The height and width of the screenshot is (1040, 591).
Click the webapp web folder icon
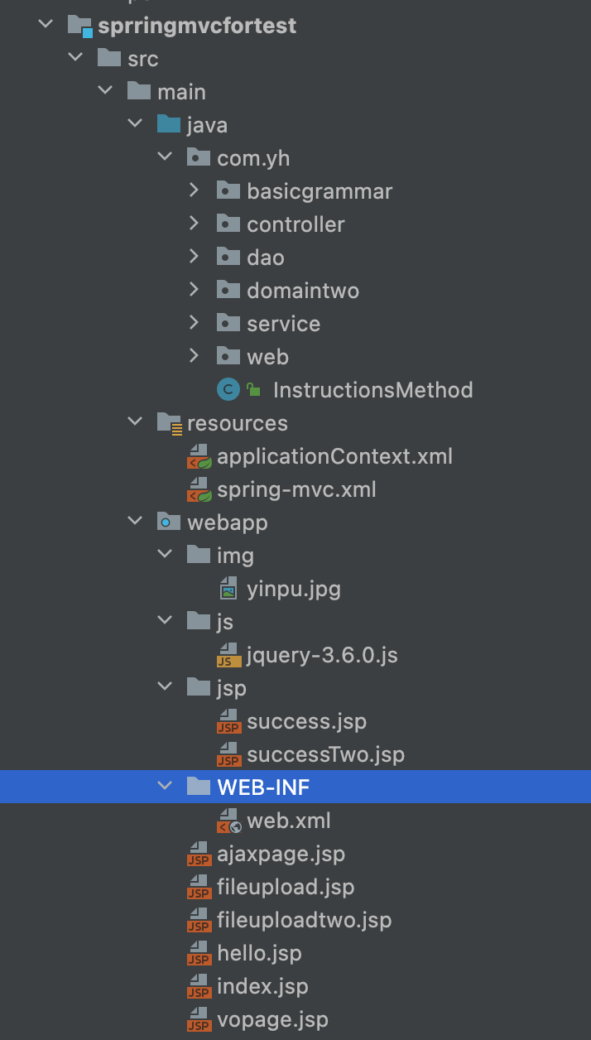[168, 522]
